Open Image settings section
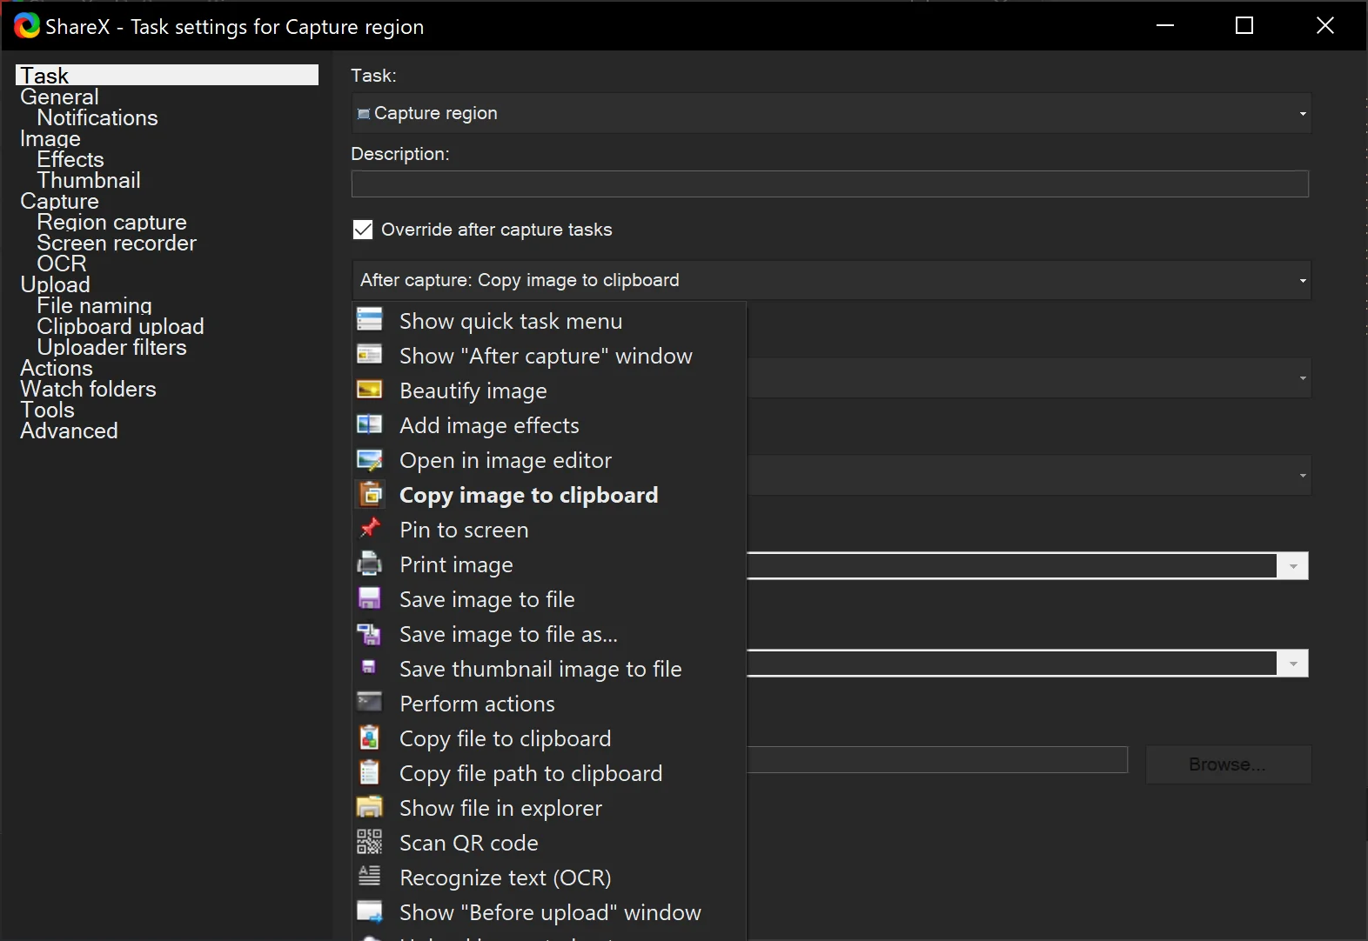Viewport: 1368px width, 941px height. point(50,138)
